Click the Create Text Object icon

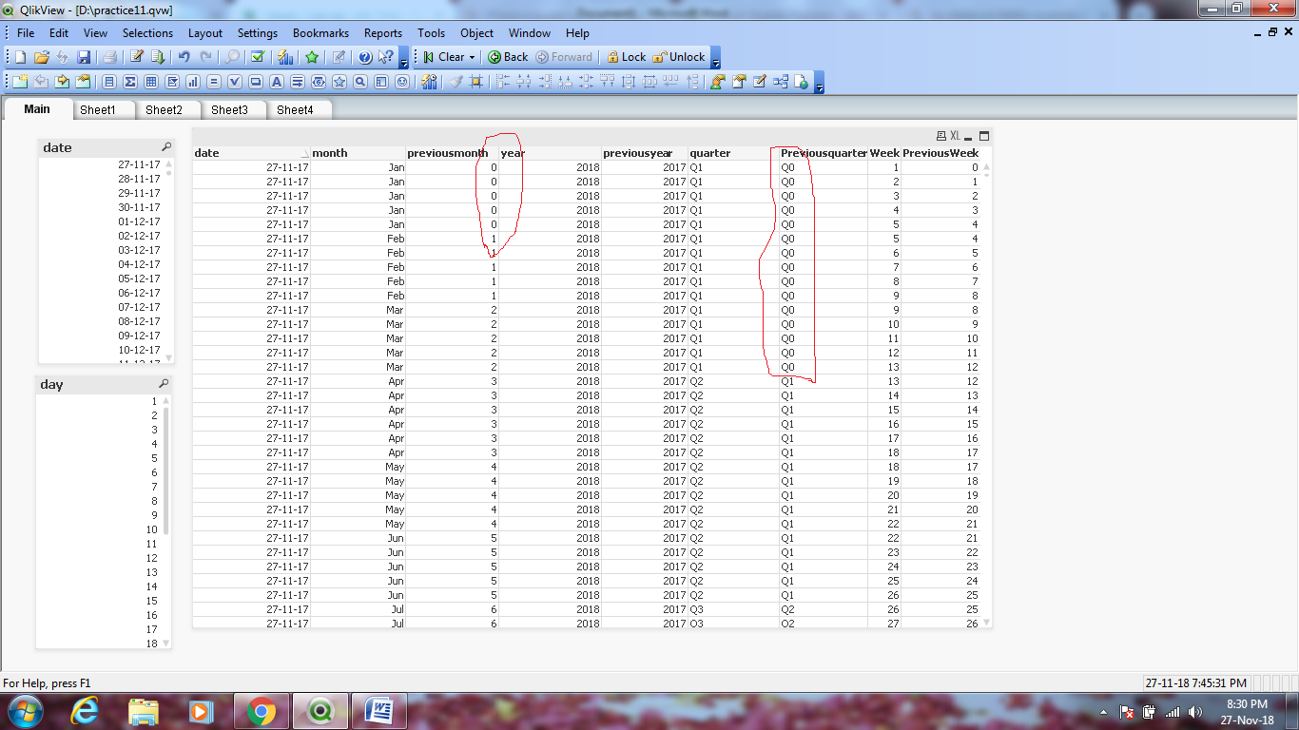[277, 82]
